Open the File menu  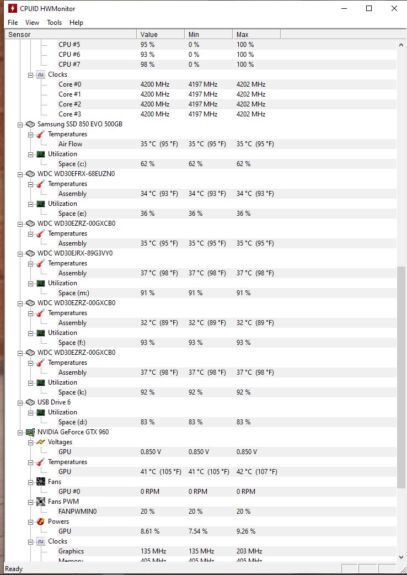[13, 23]
